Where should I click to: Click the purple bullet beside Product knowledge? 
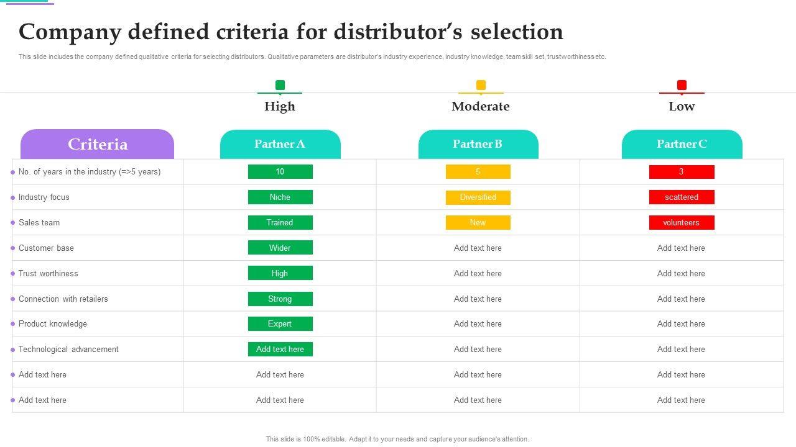[12, 324]
